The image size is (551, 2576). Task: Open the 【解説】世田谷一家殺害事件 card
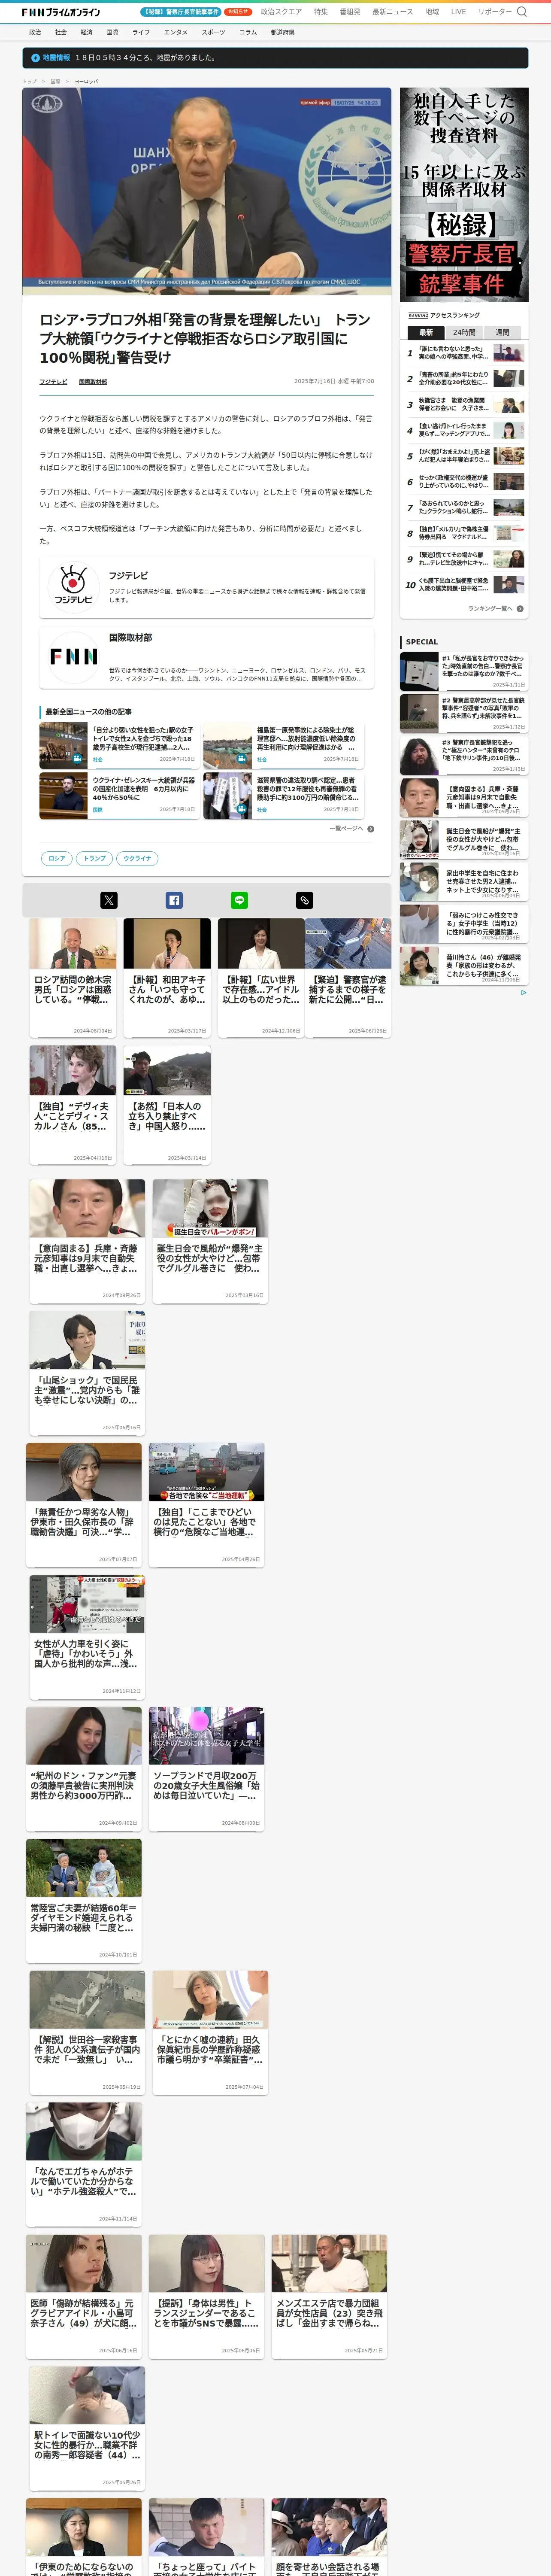pyautogui.click(x=87, y=2032)
